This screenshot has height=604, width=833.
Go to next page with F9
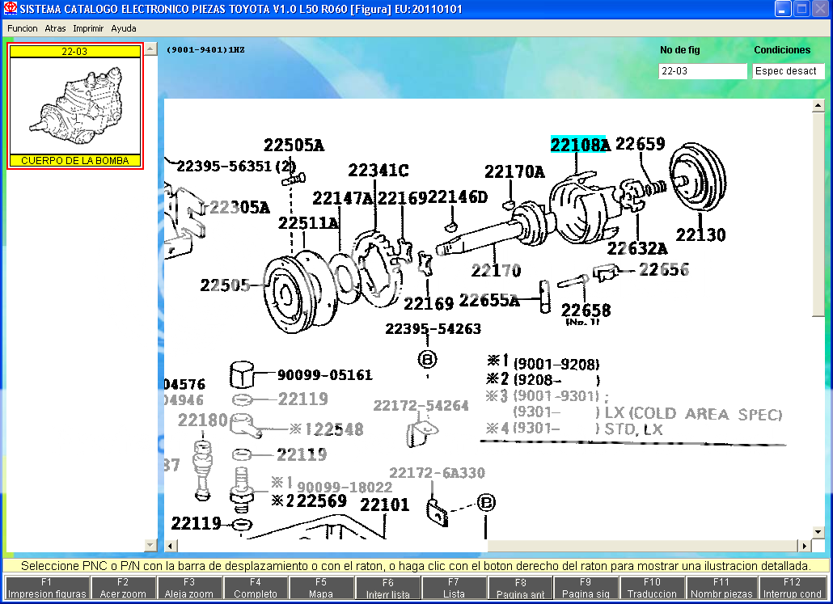click(586, 588)
